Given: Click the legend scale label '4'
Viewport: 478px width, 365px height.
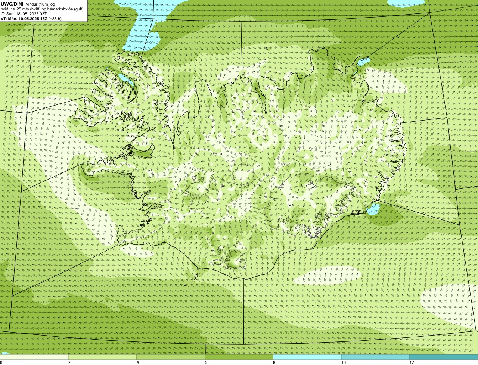Looking at the screenshot, I should tap(138, 362).
